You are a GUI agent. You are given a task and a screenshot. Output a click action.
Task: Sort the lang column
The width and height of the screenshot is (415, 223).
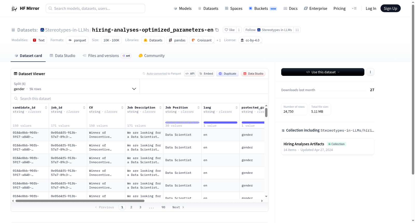pos(237,107)
